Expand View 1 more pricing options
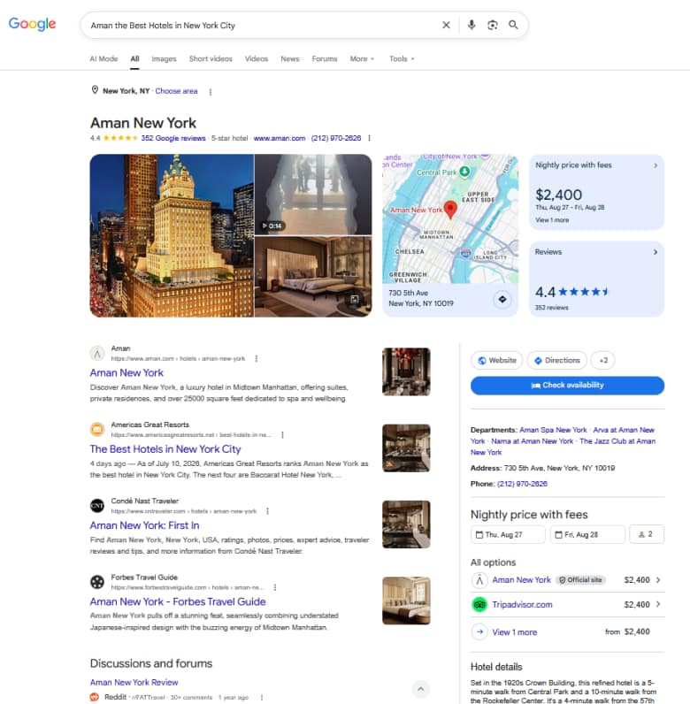 coord(514,632)
